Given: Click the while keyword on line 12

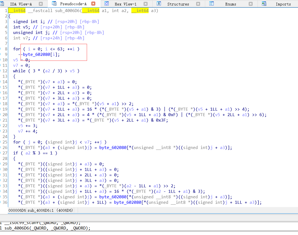Looking at the screenshot, I should [19, 71].
